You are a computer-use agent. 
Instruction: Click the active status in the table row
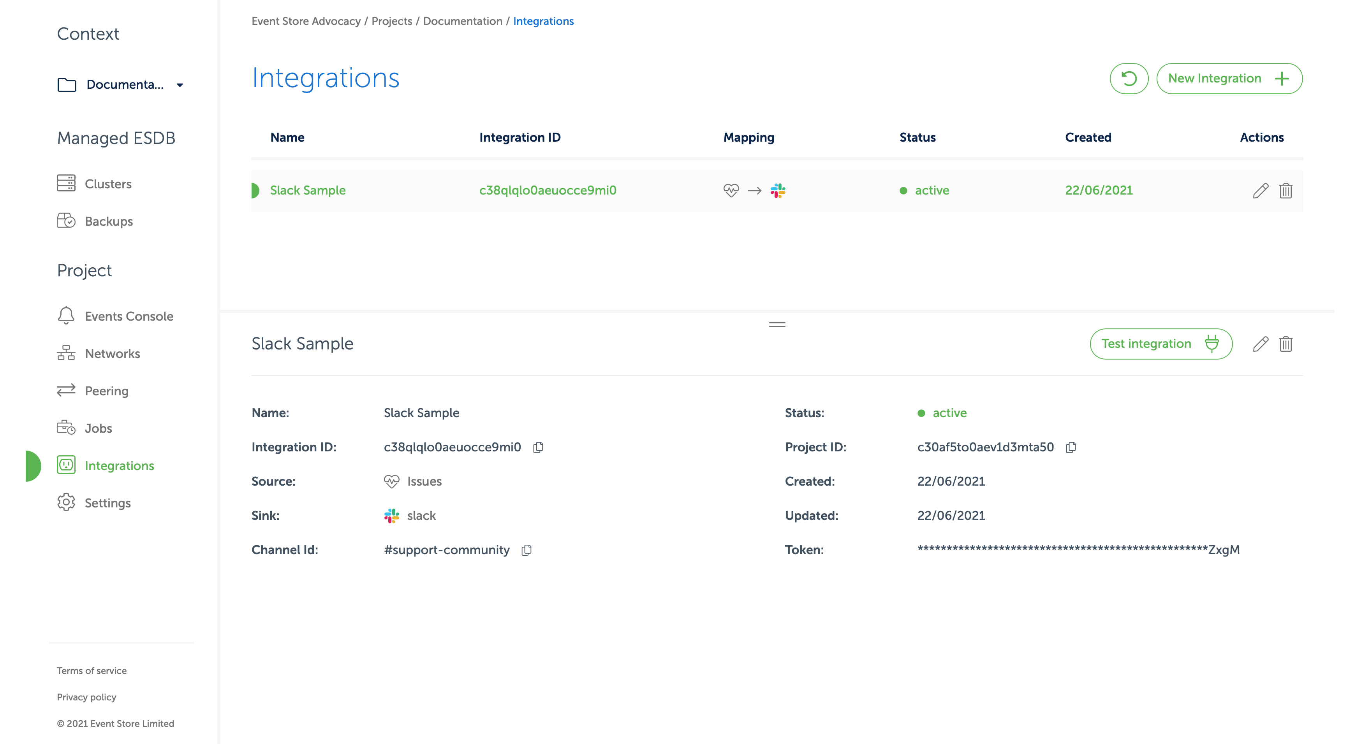924,190
